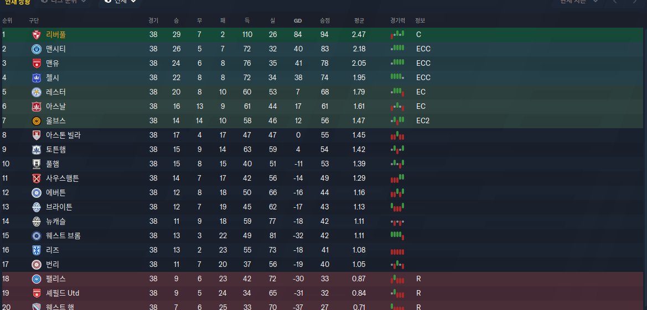Click the Liverpool (리버풀) club badge
The image size is (647, 310).
37,35
